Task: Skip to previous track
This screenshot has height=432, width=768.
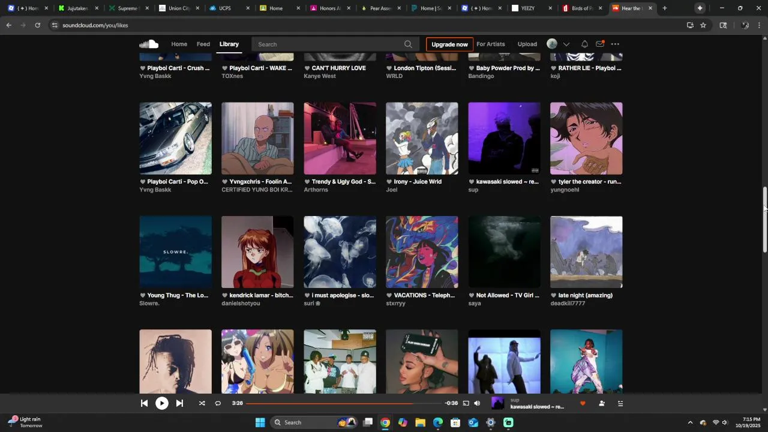Action: point(144,404)
